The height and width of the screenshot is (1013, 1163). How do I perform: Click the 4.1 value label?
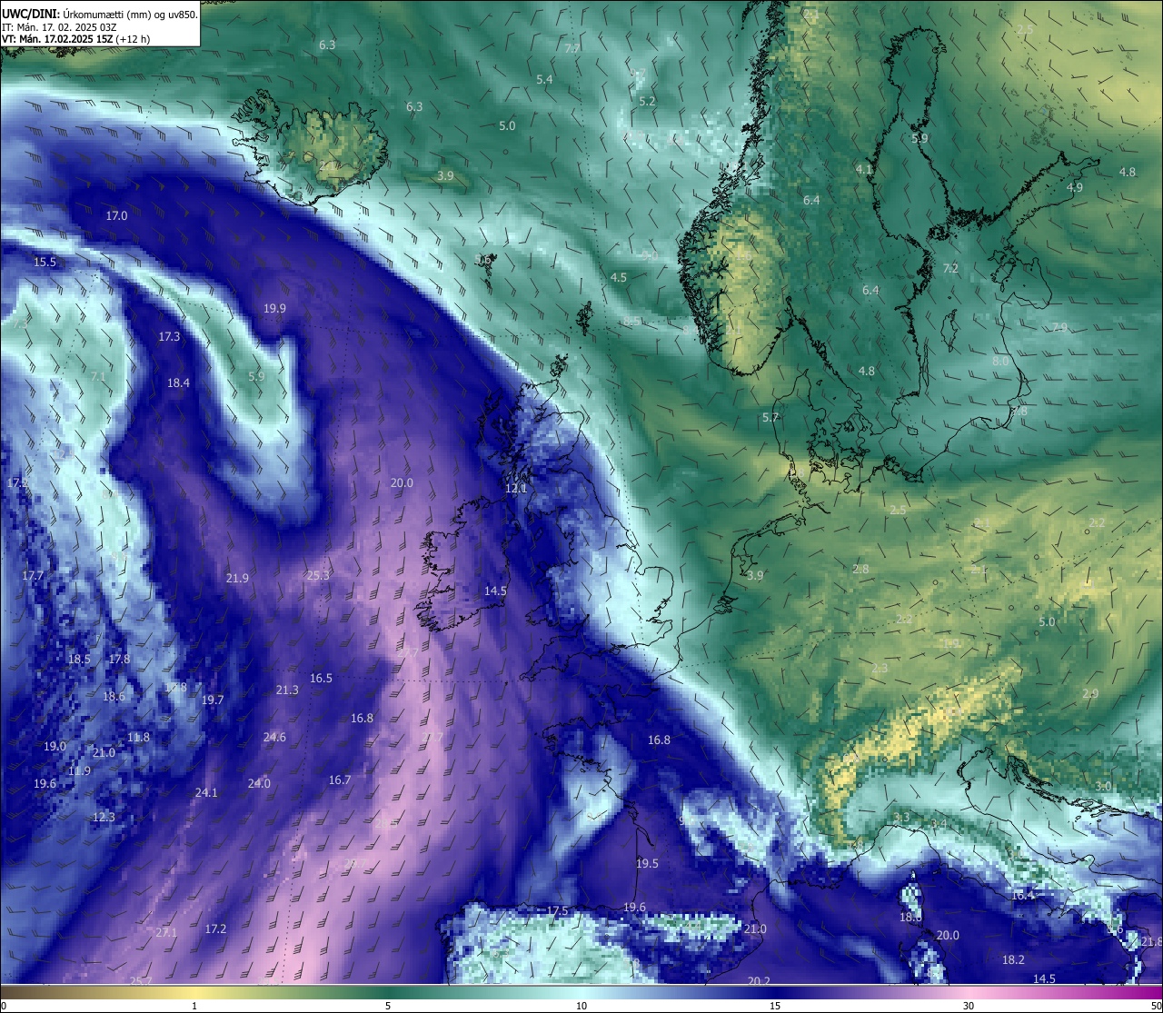[x=864, y=169]
